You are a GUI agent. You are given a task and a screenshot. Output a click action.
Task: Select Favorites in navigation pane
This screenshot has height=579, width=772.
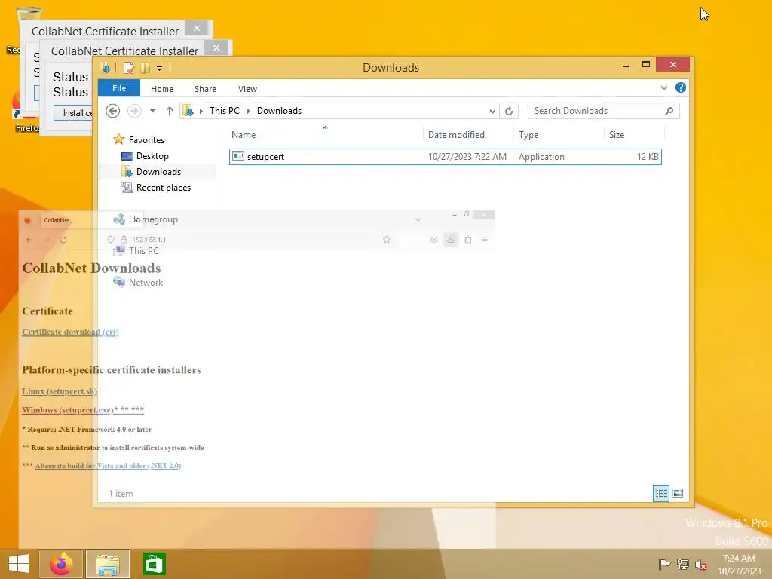click(146, 139)
